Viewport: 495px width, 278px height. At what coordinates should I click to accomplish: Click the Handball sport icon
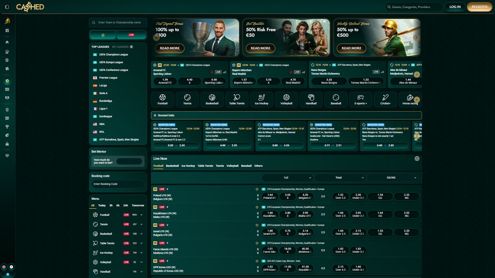coord(311,99)
